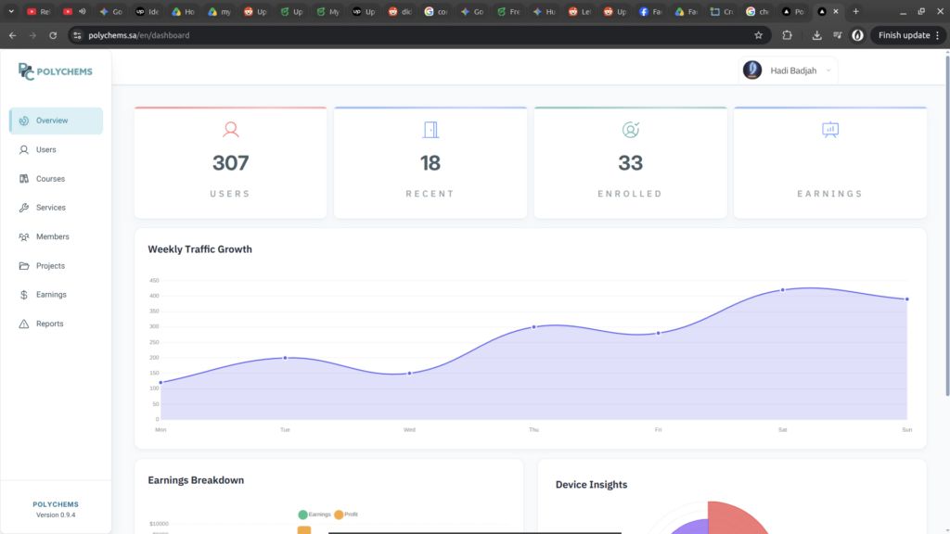Image resolution: width=950 pixels, height=534 pixels.
Task: Click the 18 Recent stat card
Action: click(430, 162)
